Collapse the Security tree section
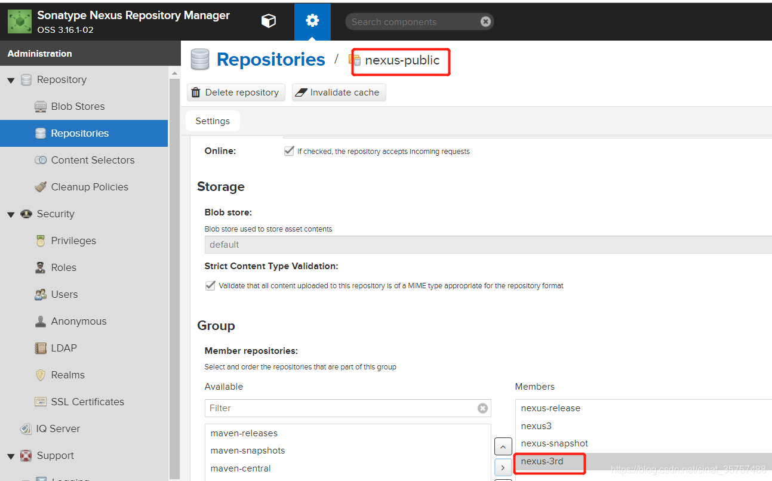 click(x=11, y=214)
